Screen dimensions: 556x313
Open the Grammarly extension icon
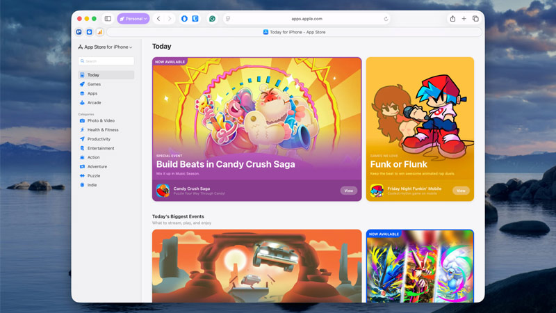(212, 19)
